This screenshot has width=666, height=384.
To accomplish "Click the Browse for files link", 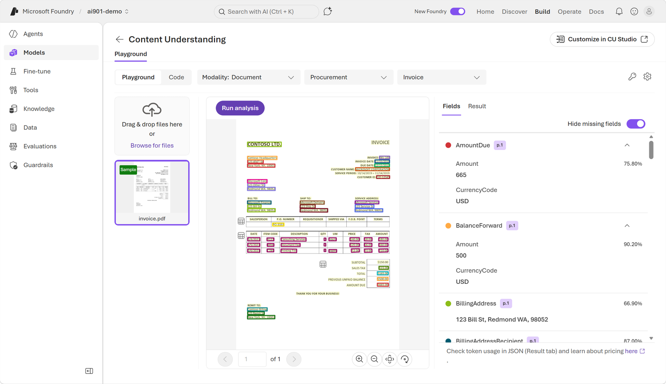I will click(152, 145).
